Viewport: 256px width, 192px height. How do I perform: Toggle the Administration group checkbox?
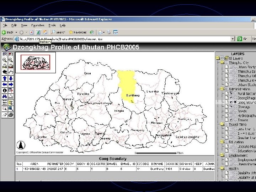[x=226, y=89]
